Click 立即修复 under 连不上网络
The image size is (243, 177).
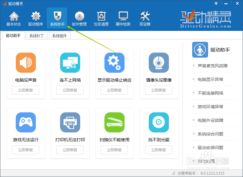tap(70, 90)
